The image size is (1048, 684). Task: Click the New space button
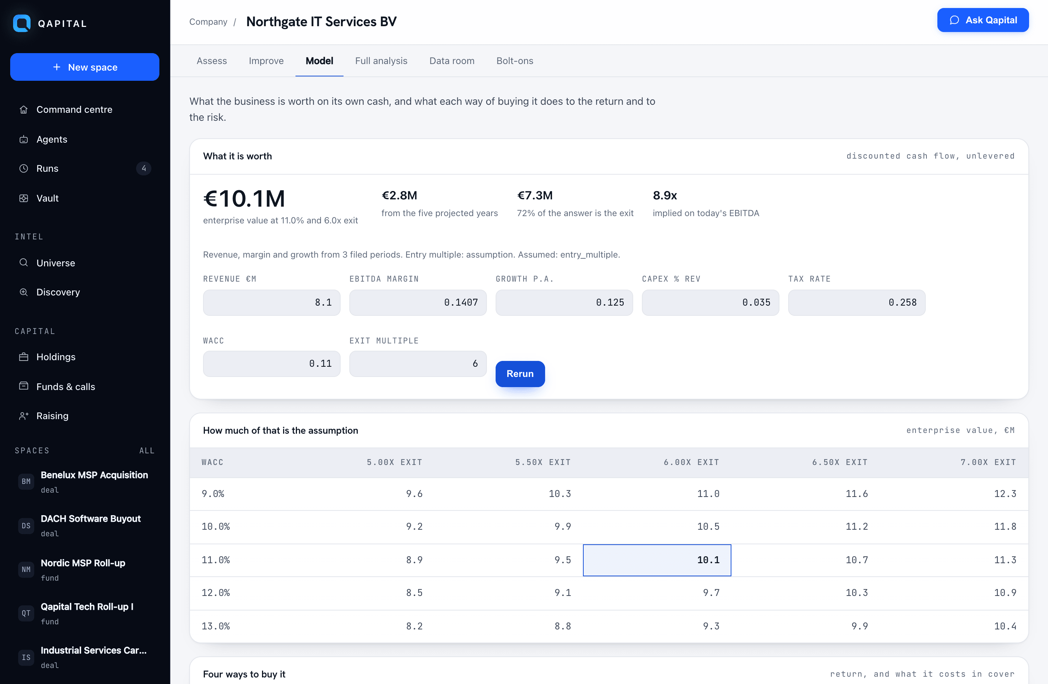[x=84, y=67]
